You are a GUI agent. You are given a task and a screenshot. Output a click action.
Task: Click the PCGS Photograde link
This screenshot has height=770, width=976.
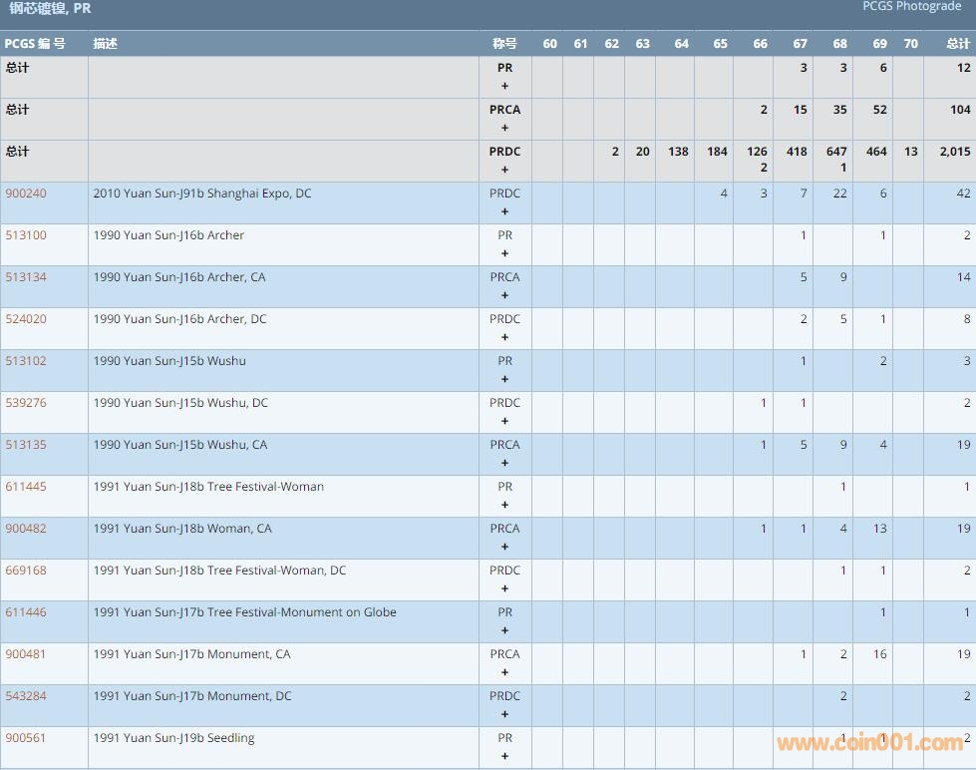pos(911,7)
